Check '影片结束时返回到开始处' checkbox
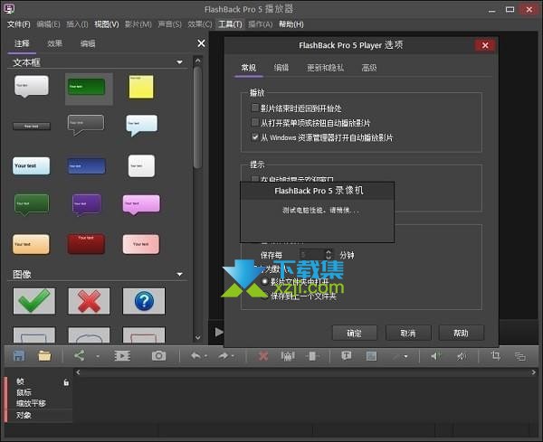The height and width of the screenshot is (442, 543). click(x=255, y=108)
